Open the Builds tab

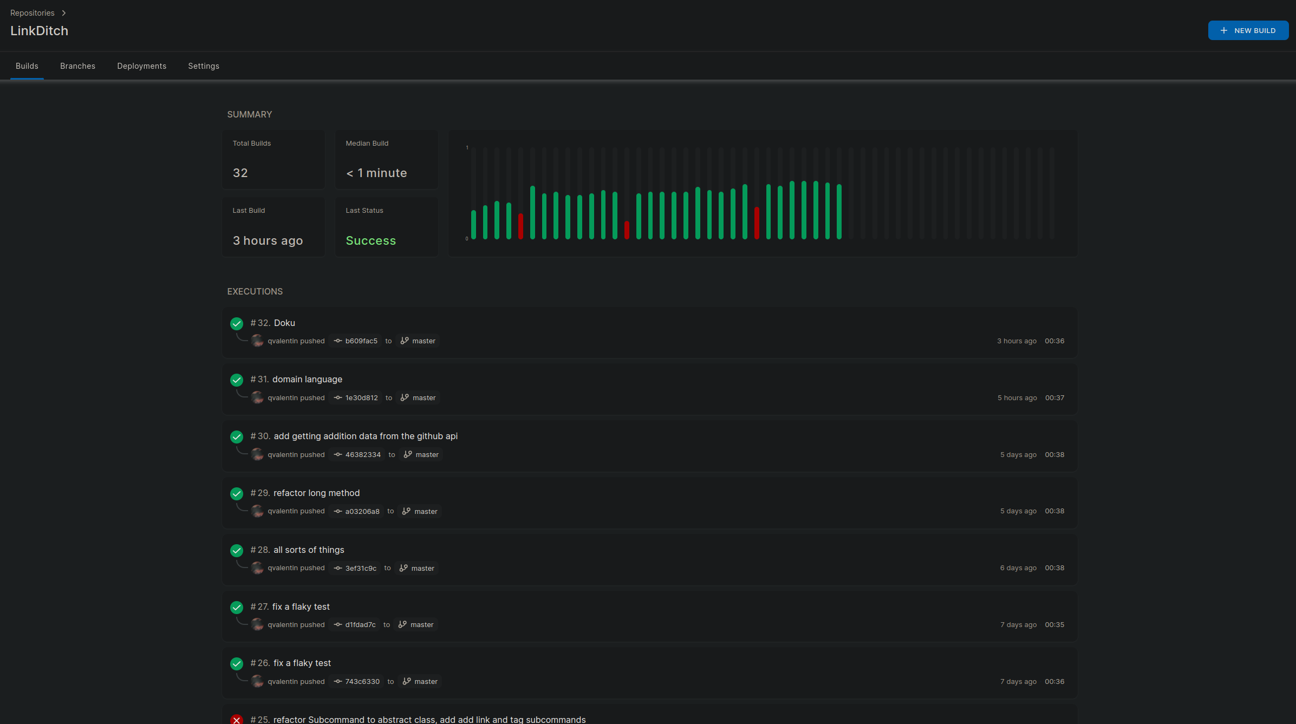(x=27, y=65)
